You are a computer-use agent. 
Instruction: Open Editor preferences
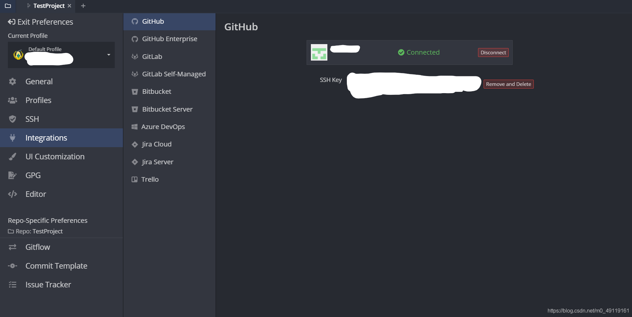click(61, 194)
